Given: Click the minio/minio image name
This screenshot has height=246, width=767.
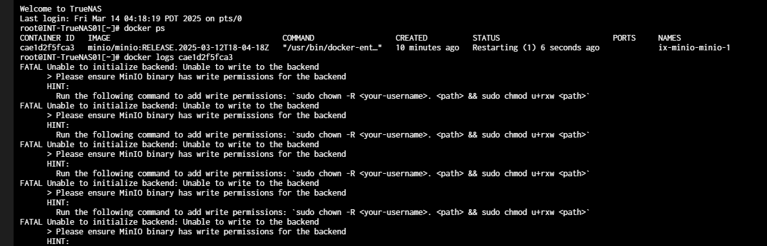Looking at the screenshot, I should point(178,47).
